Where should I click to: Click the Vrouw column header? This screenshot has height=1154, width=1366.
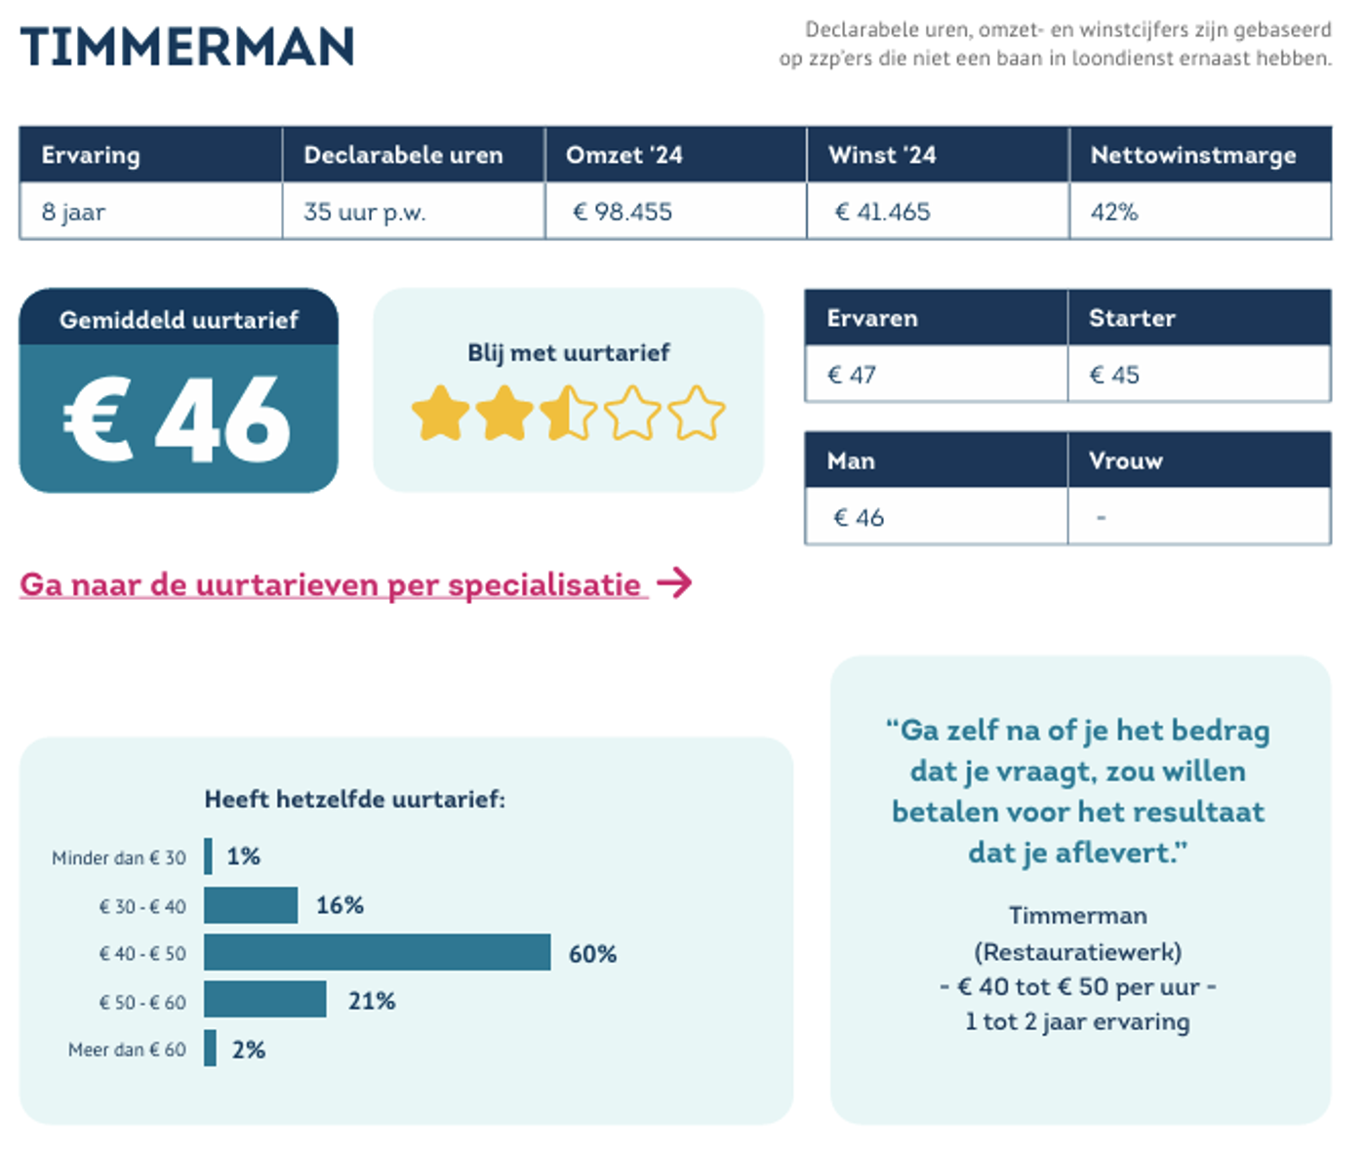(x=1199, y=460)
